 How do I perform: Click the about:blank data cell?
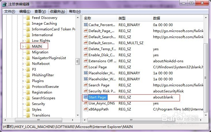pos(163,97)
